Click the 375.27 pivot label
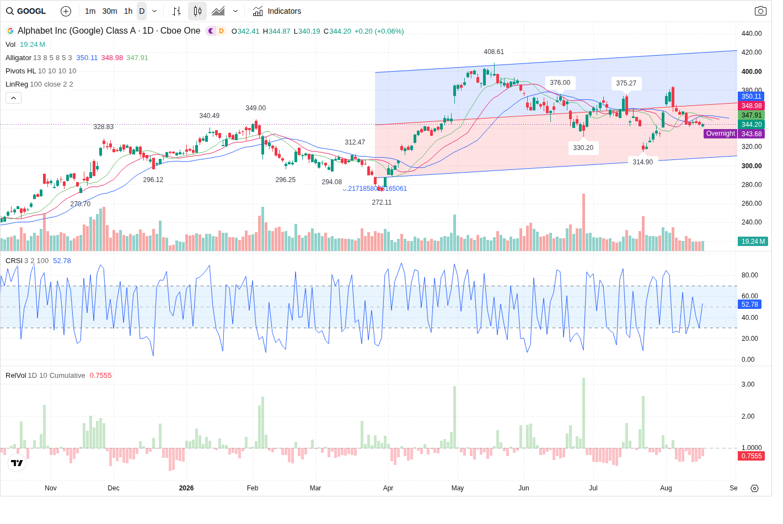 [626, 83]
